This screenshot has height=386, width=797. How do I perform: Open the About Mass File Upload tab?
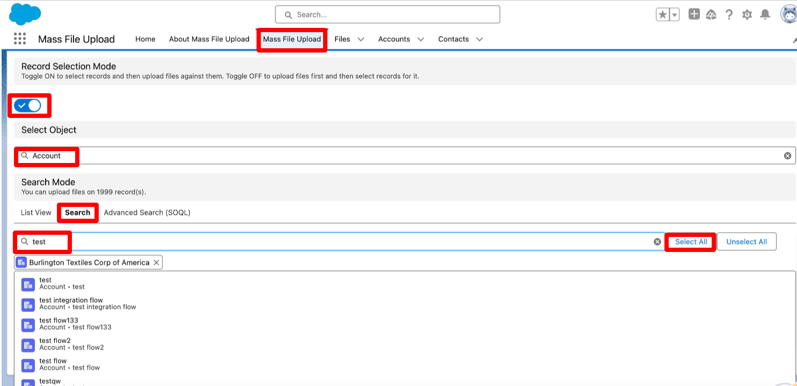(209, 39)
